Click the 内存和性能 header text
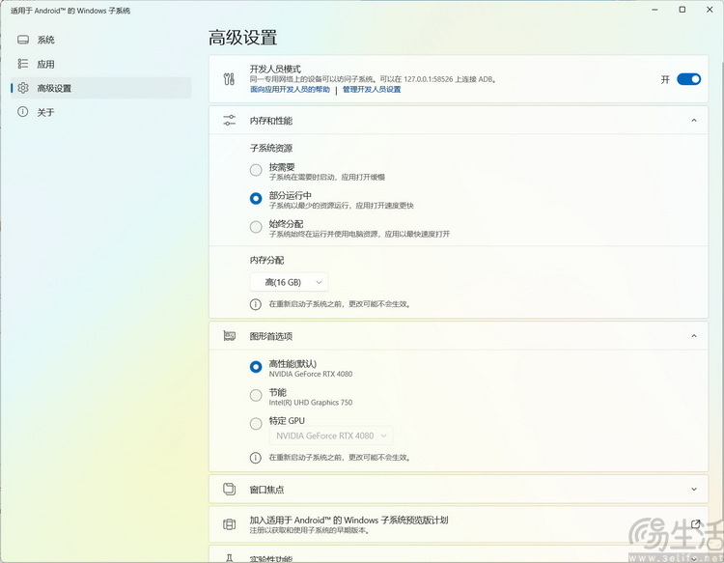This screenshot has height=563, width=724. 271,121
